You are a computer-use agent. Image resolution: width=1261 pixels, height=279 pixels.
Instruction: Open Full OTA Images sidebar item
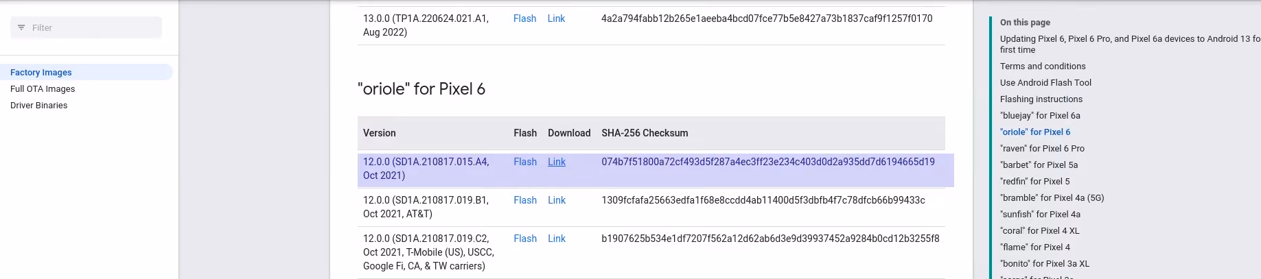[x=43, y=89]
